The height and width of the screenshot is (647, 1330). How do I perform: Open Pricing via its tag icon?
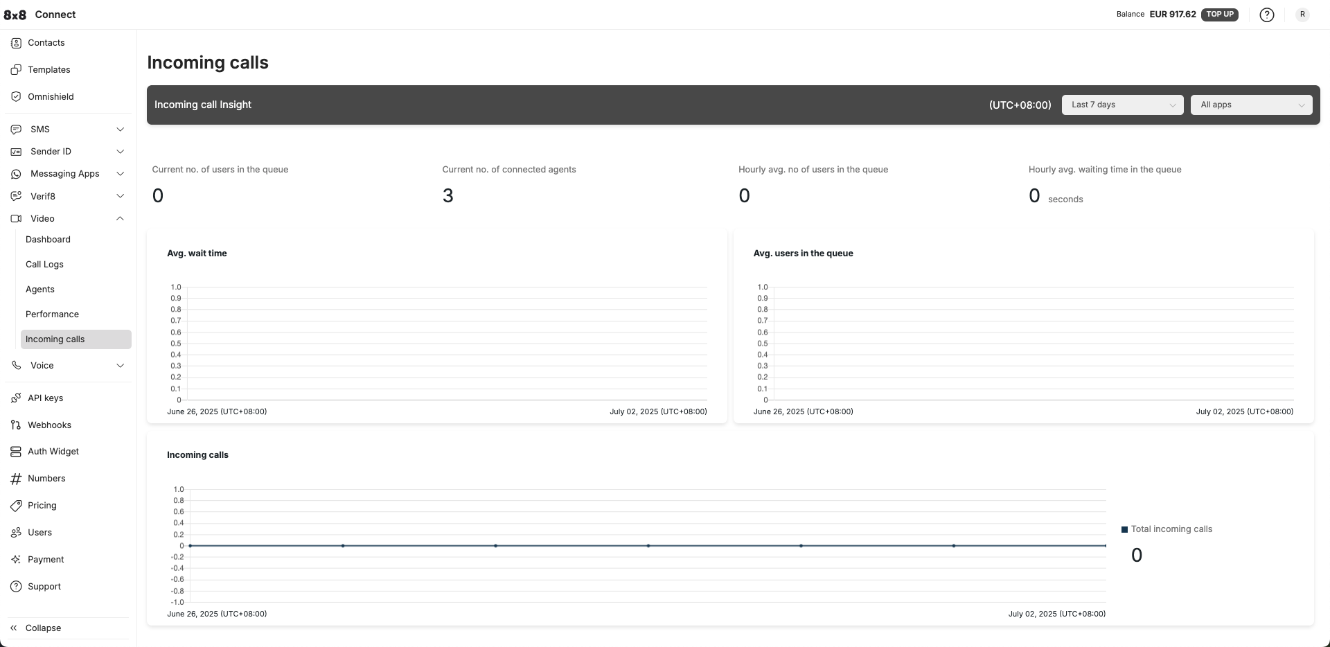point(16,506)
